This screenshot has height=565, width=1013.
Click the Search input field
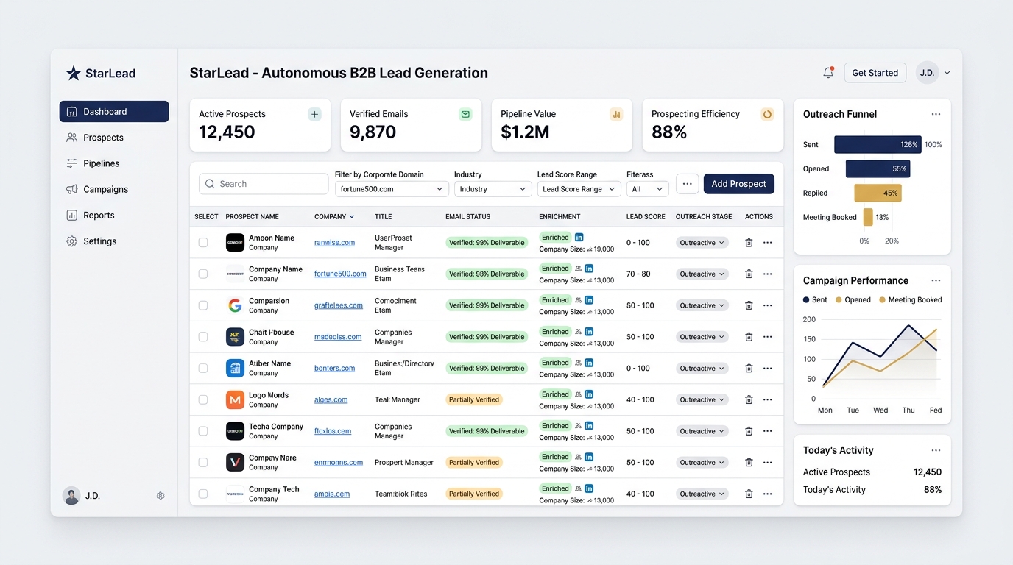click(264, 184)
